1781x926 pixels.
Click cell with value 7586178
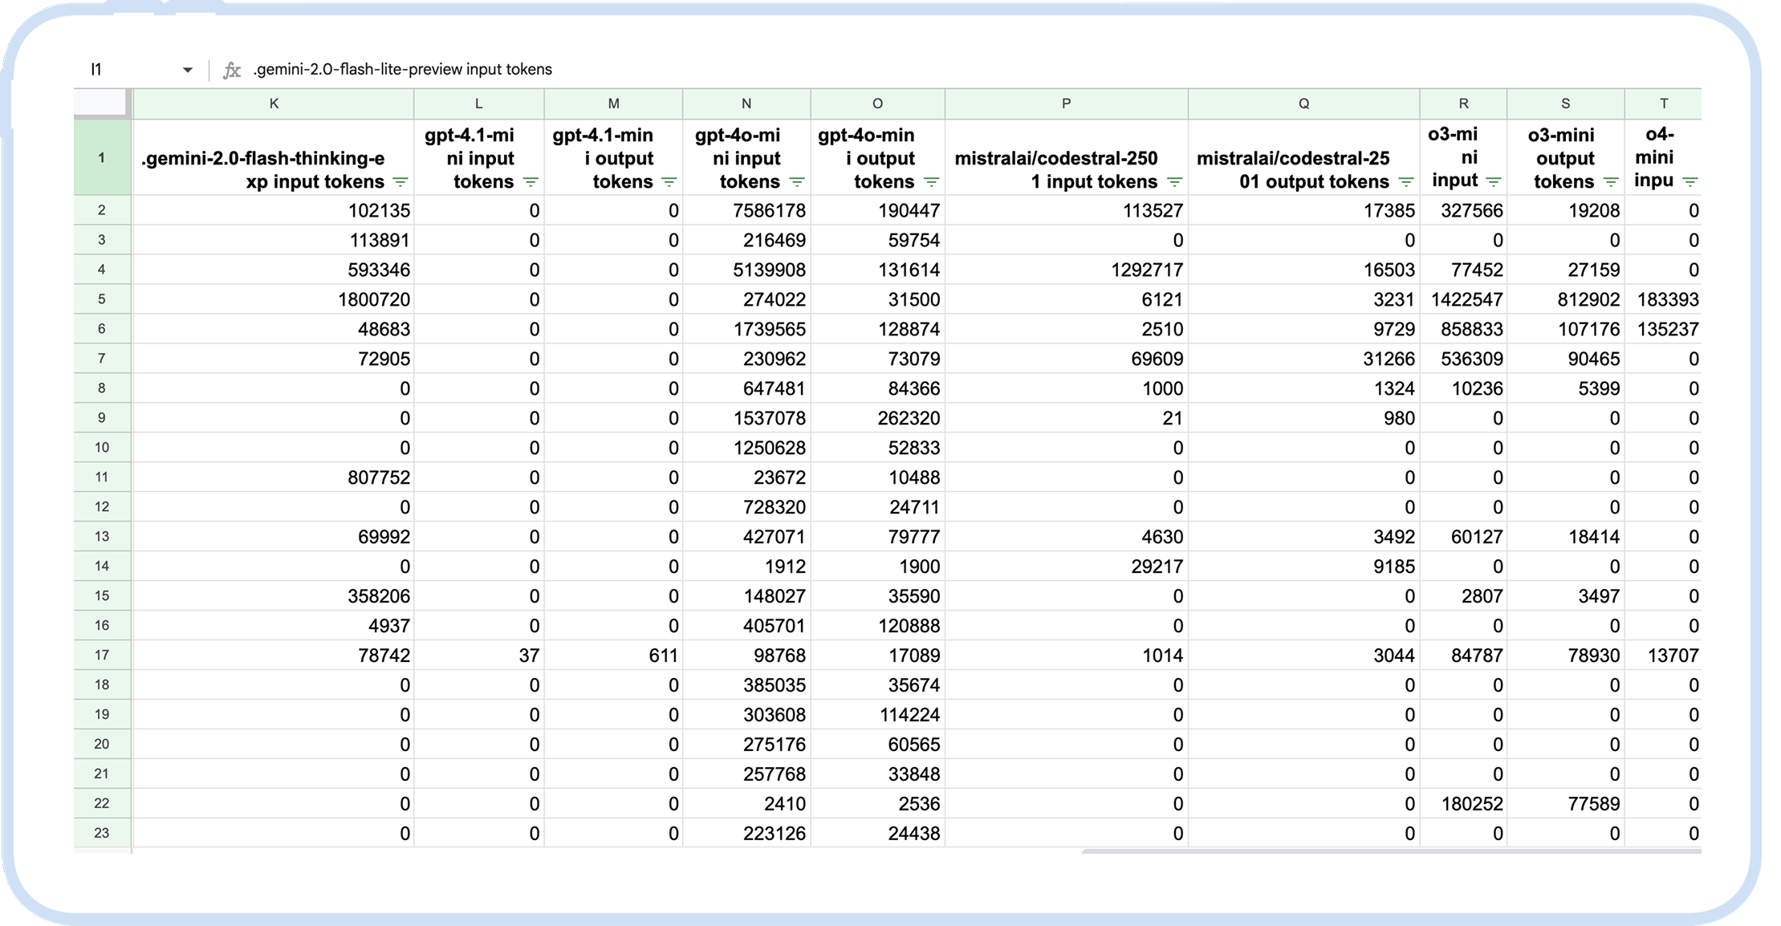tap(746, 210)
